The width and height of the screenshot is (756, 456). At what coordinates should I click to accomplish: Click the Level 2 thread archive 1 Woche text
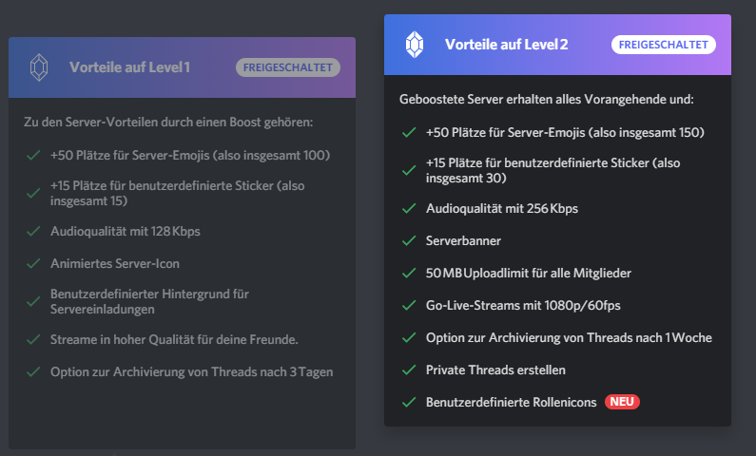point(569,338)
